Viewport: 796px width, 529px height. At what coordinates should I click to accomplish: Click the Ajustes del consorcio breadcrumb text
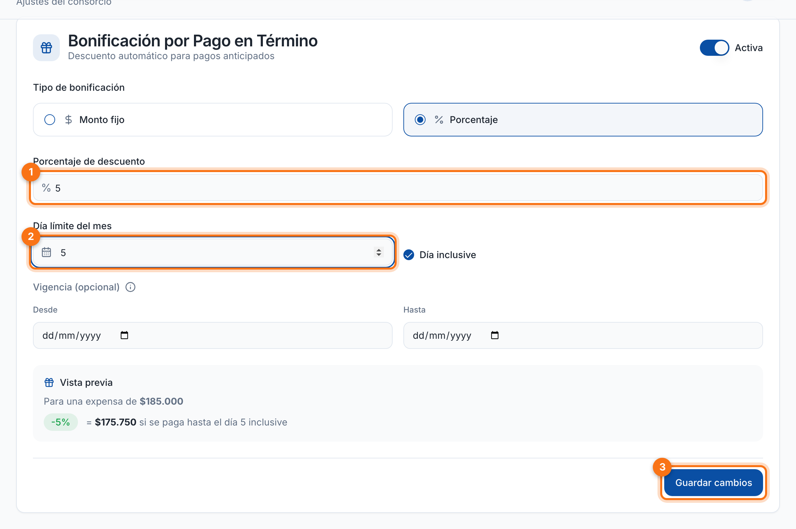64,3
